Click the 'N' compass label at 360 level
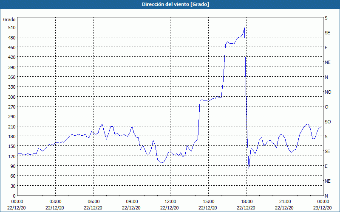Screen dimensions: 340x212 click(326, 77)
